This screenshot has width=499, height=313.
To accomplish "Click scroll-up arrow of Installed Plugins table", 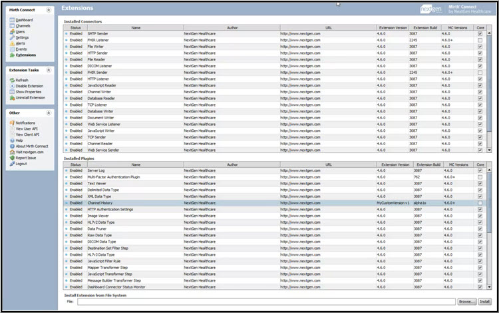I will [x=489, y=170].
